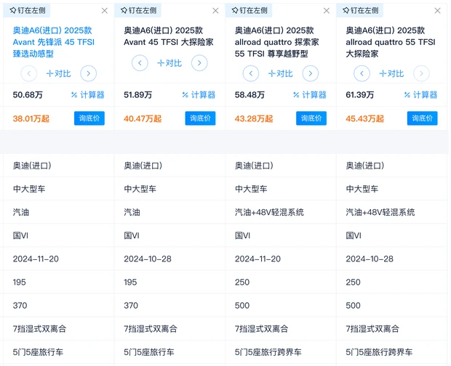Screen dimensions: 451x366
Task: Add fourth column car to 对比
Action: pos(391,73)
